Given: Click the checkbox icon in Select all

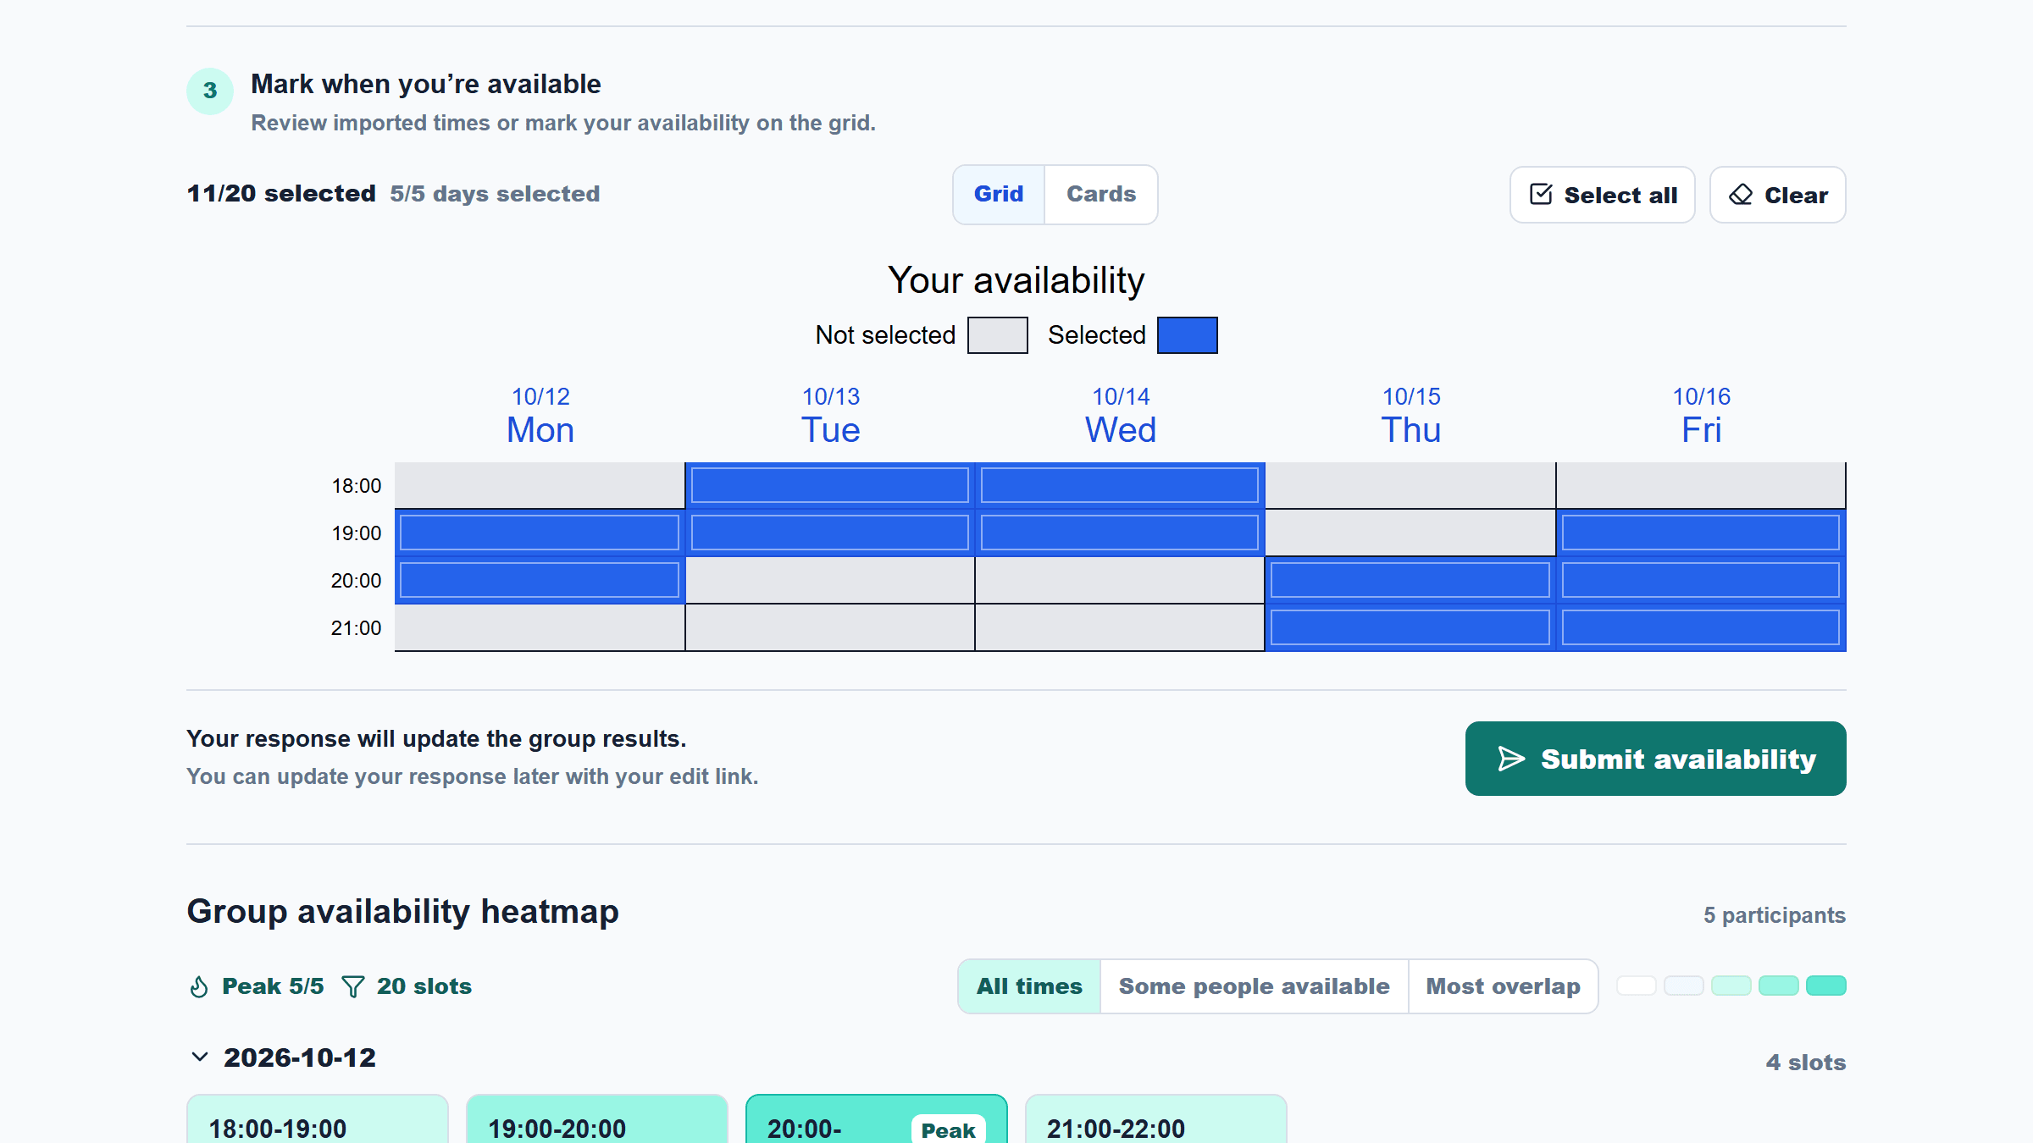Looking at the screenshot, I should pyautogui.click(x=1541, y=195).
